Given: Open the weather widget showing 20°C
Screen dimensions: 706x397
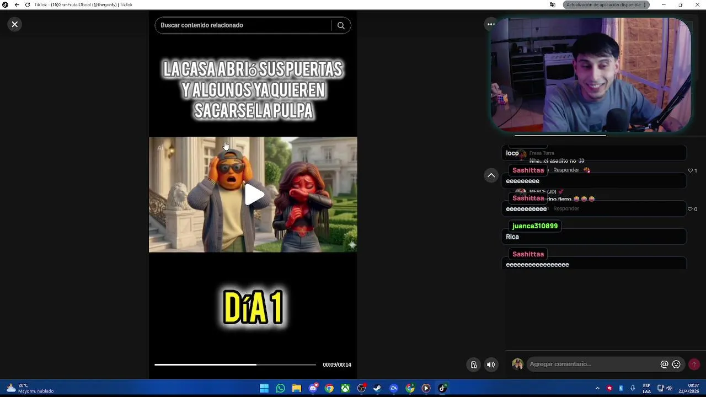Looking at the screenshot, I should (30, 388).
